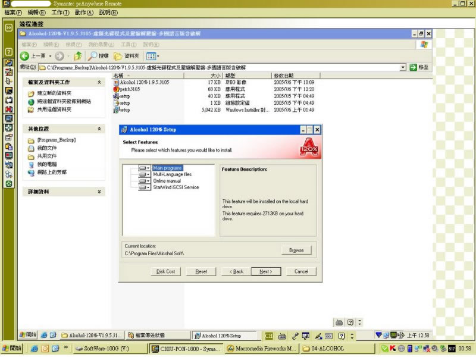
Task: Click the Forward arrow in Explorer toolbar
Action: click(59, 56)
